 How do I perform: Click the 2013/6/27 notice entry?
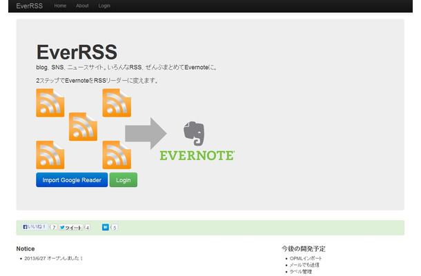tap(53, 258)
